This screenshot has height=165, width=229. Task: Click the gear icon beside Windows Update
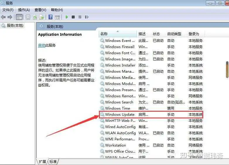coord(102,114)
